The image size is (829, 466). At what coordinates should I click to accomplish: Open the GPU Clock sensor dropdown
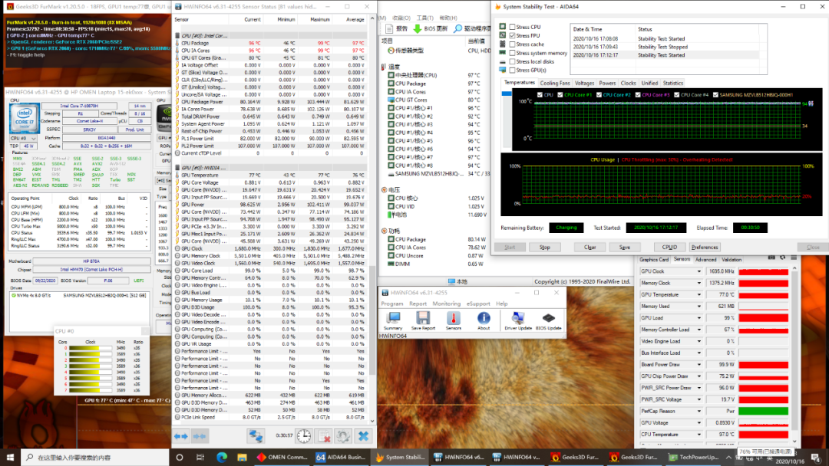(699, 271)
